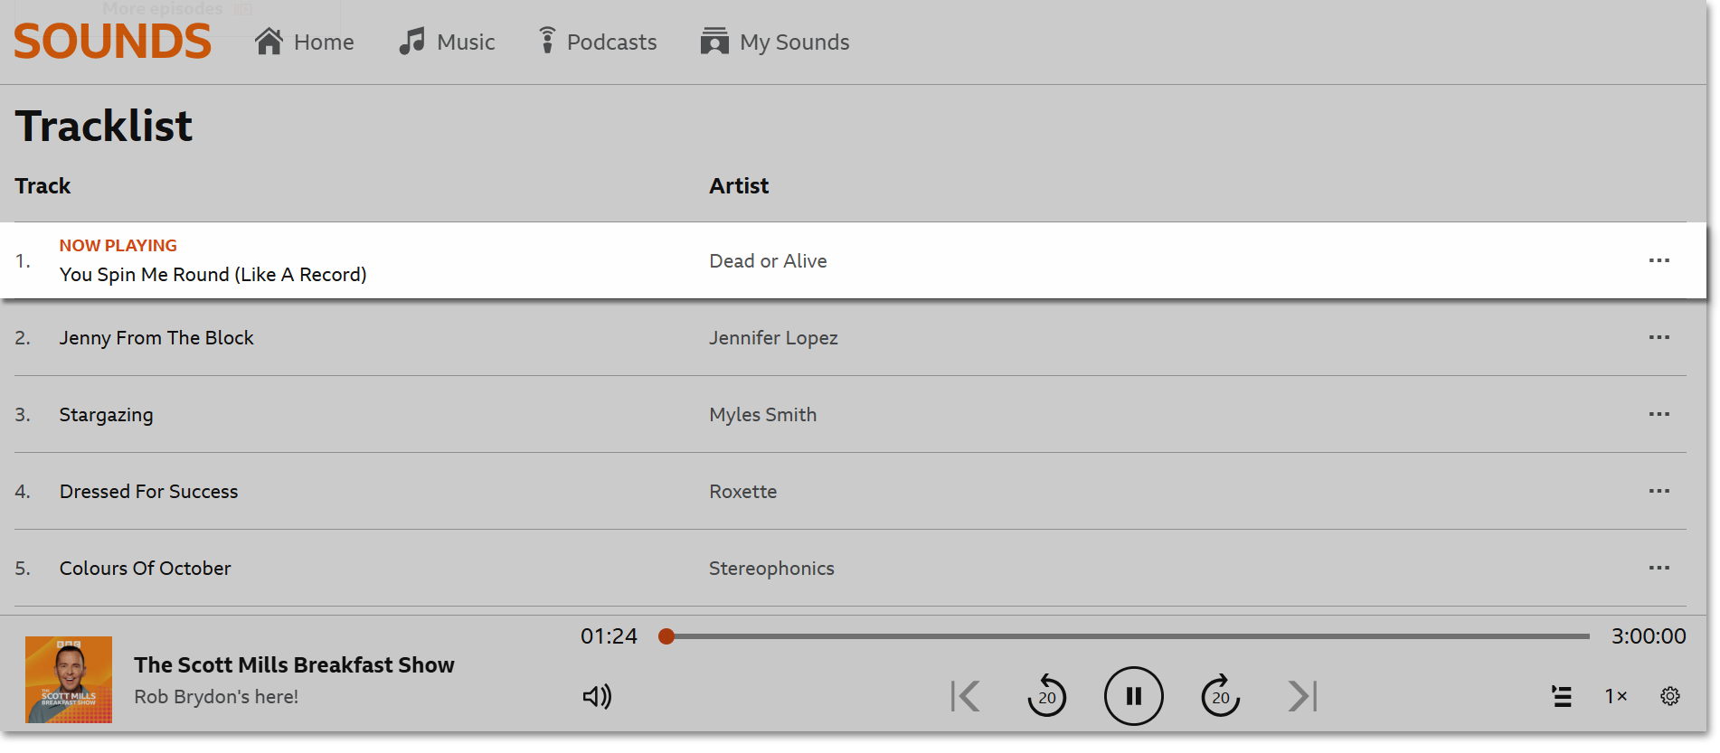Jump to next track button

[1302, 696]
